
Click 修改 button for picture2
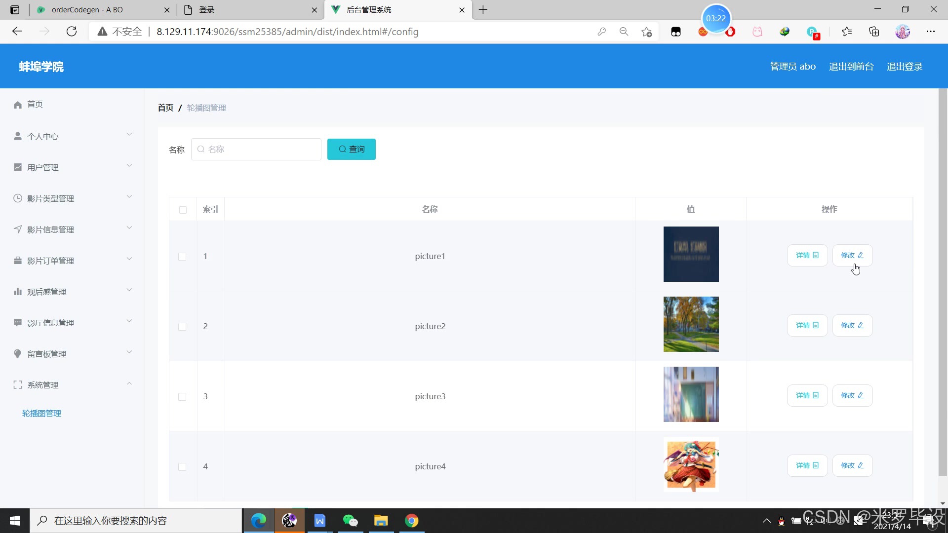coord(852,326)
